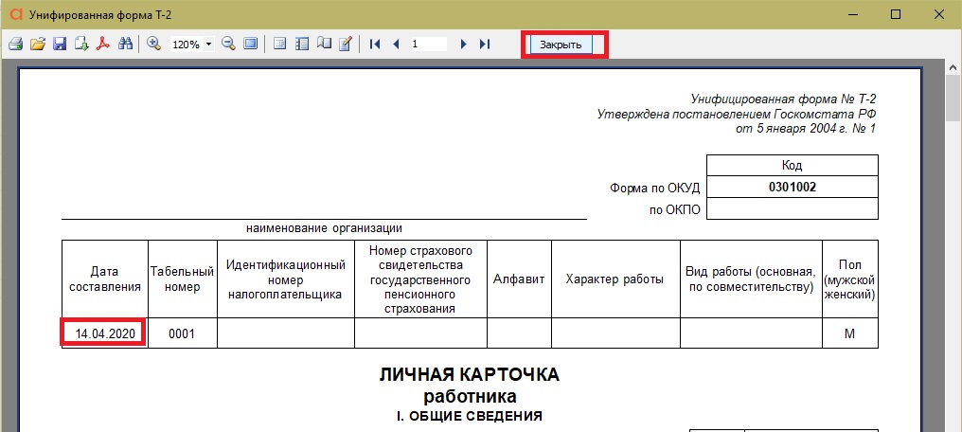Click the Закрыть button
Viewport: 962px width, 432px height.
[x=561, y=45]
